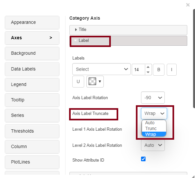
Task: Click the label font size input field
Action: [138, 69]
